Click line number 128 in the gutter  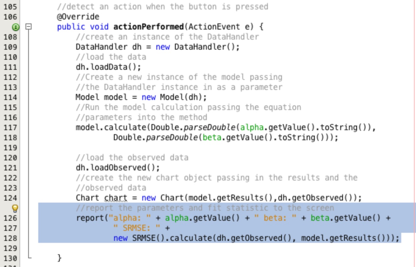click(10, 238)
